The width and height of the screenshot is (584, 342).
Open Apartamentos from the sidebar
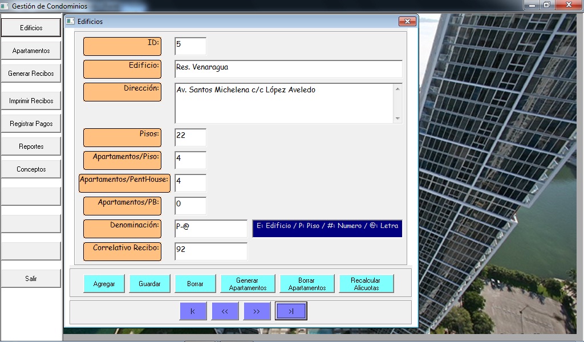31,51
